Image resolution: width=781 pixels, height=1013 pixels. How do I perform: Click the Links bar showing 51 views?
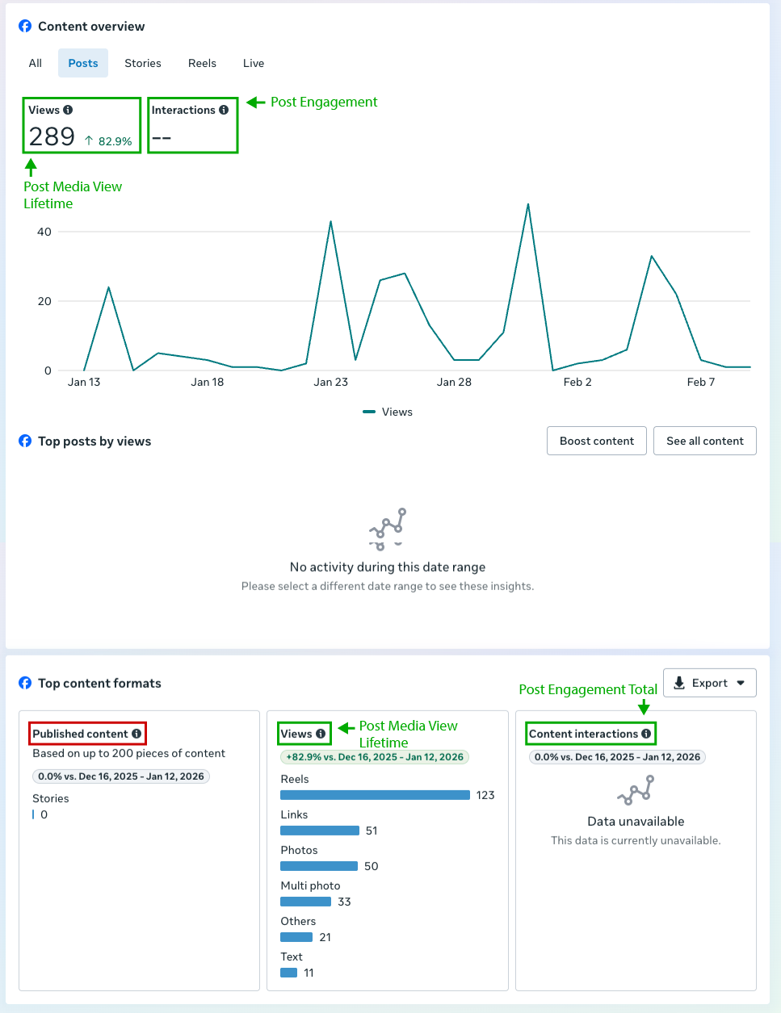tap(320, 831)
